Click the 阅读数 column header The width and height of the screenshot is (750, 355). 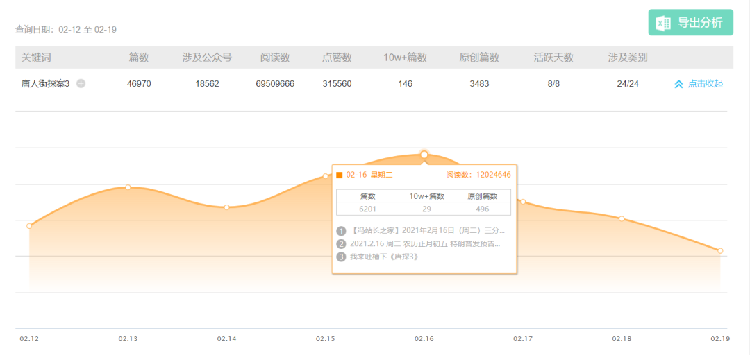(275, 58)
